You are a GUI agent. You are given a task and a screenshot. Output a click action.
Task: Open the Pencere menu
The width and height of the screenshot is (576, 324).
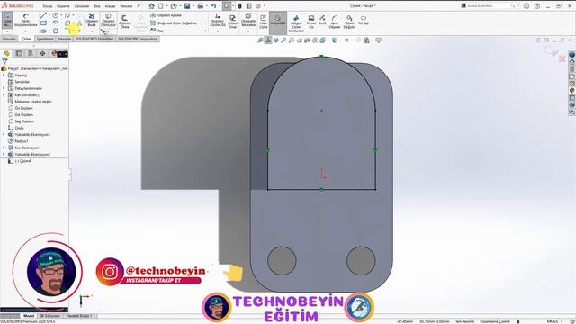coord(126,6)
